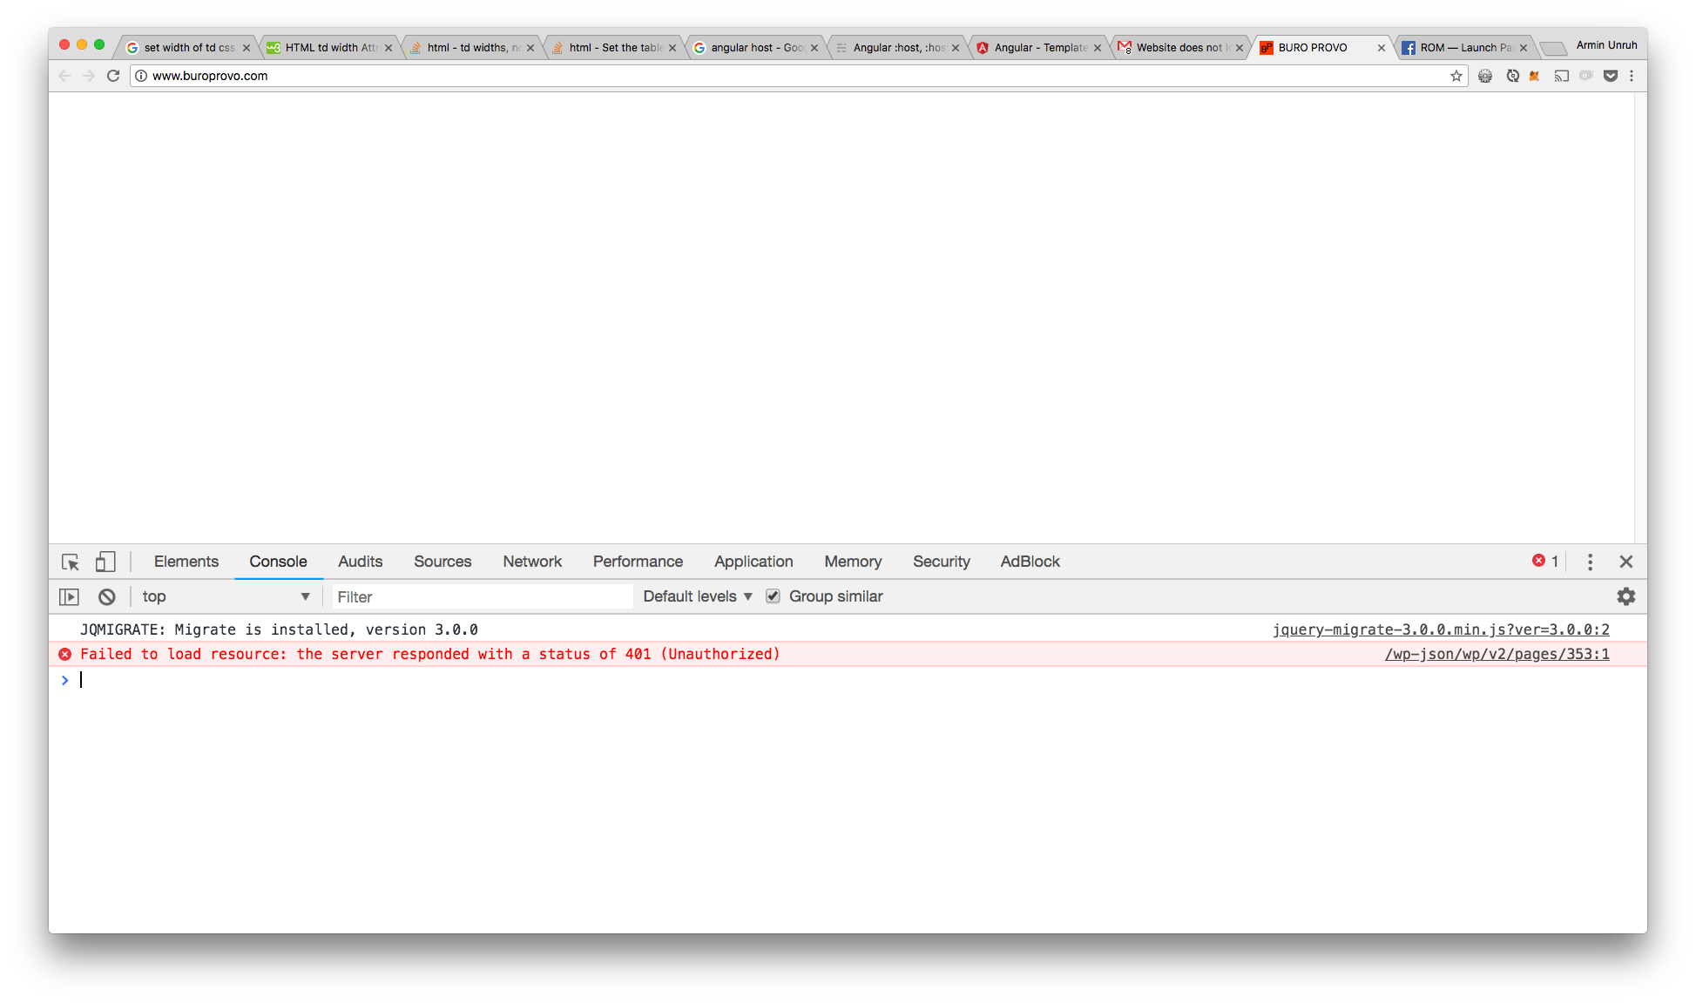The width and height of the screenshot is (1696, 1003).
Task: Click the Pocket save extension icon
Action: 1611,77
